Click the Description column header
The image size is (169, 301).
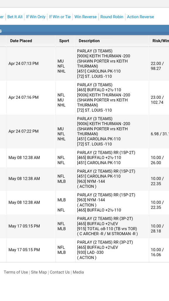(89, 41)
